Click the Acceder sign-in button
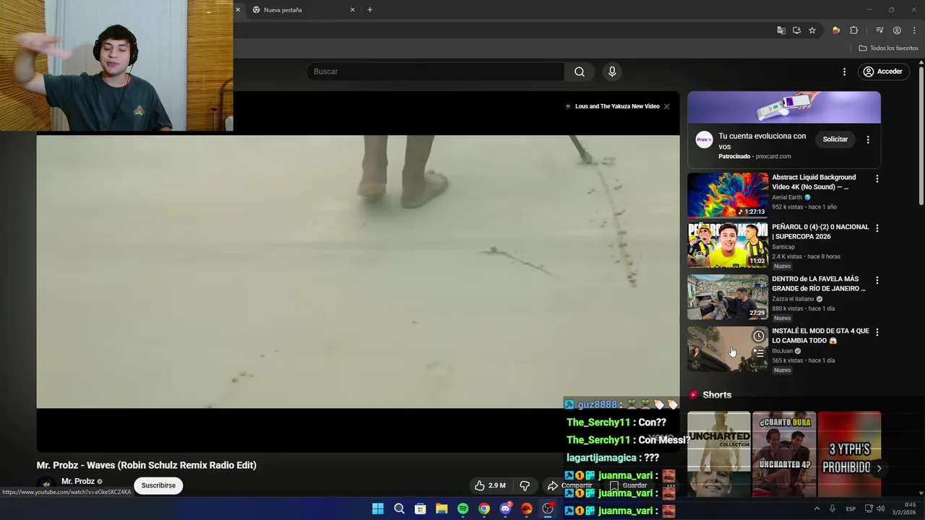Screen dimensions: 925x520 point(882,71)
